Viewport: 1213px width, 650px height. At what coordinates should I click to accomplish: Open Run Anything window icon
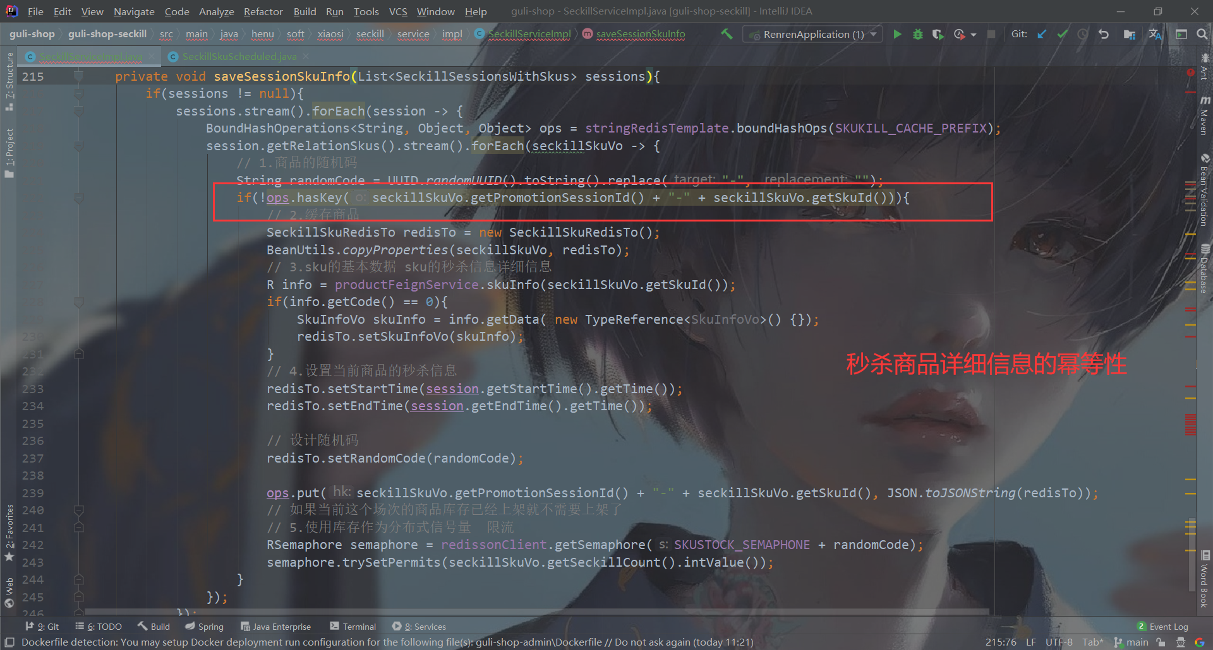[1181, 34]
